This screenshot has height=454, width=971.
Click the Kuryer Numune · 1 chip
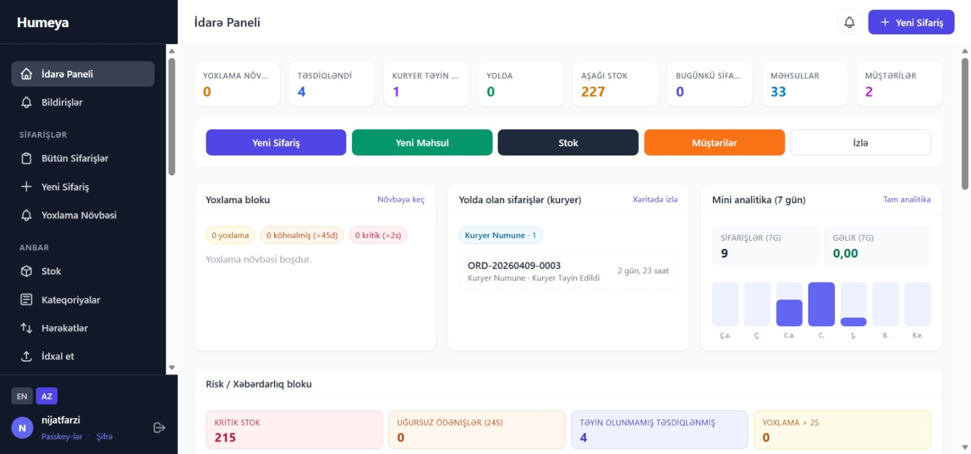(501, 235)
